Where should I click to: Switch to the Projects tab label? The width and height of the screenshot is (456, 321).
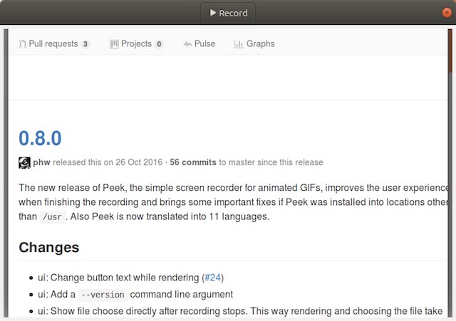click(136, 44)
